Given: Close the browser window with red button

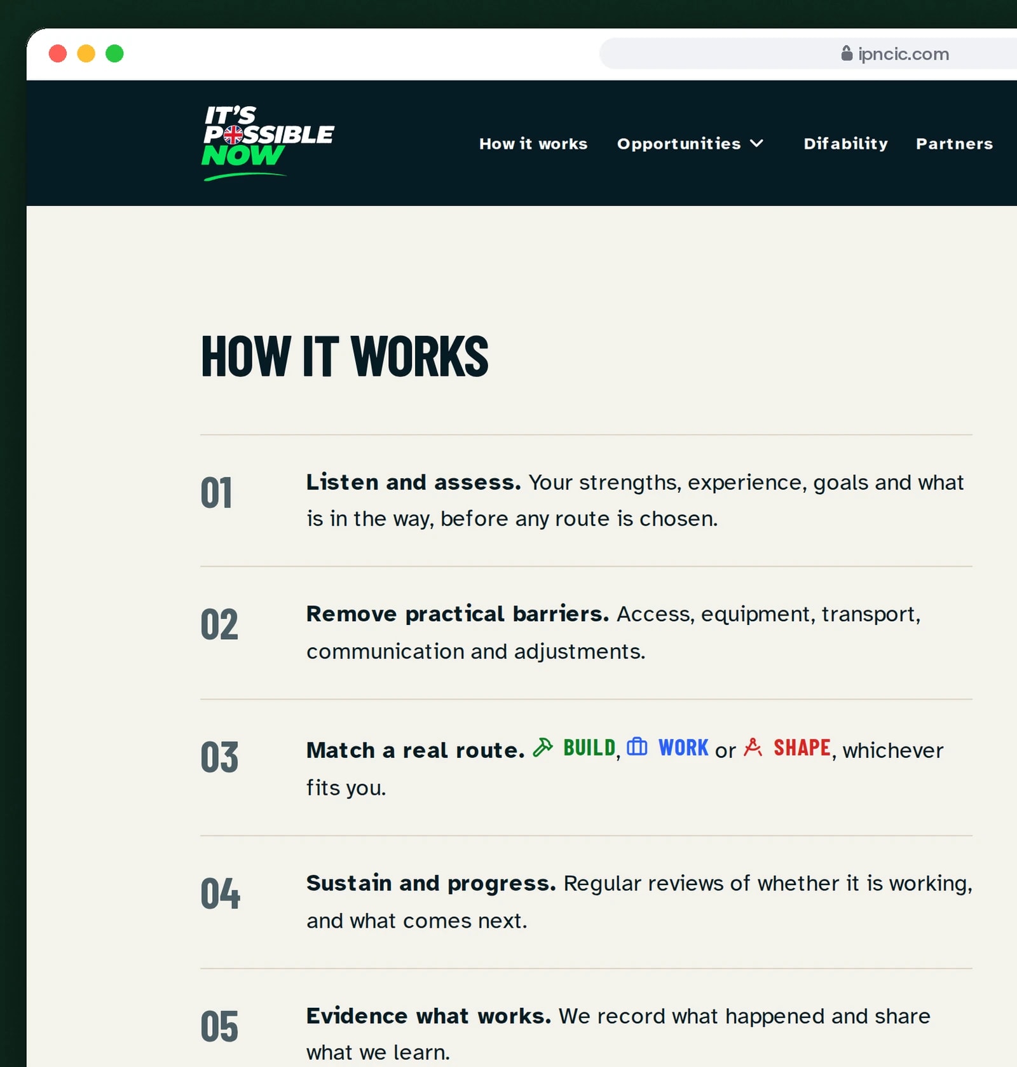Looking at the screenshot, I should click(x=58, y=53).
